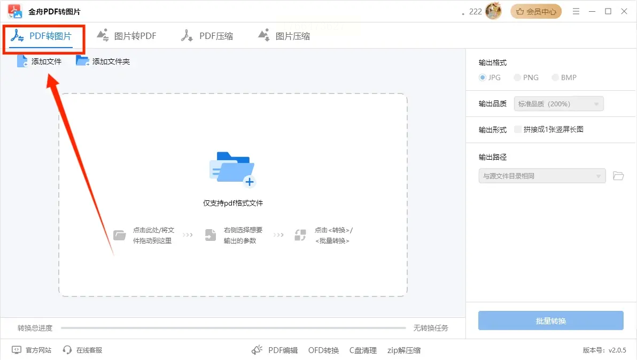The image size is (637, 360).
Task: Open the PDF转图片 tab
Action: [x=41, y=36]
